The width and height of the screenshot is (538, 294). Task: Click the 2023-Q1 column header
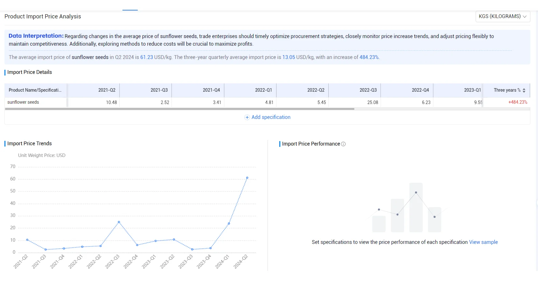point(458,90)
